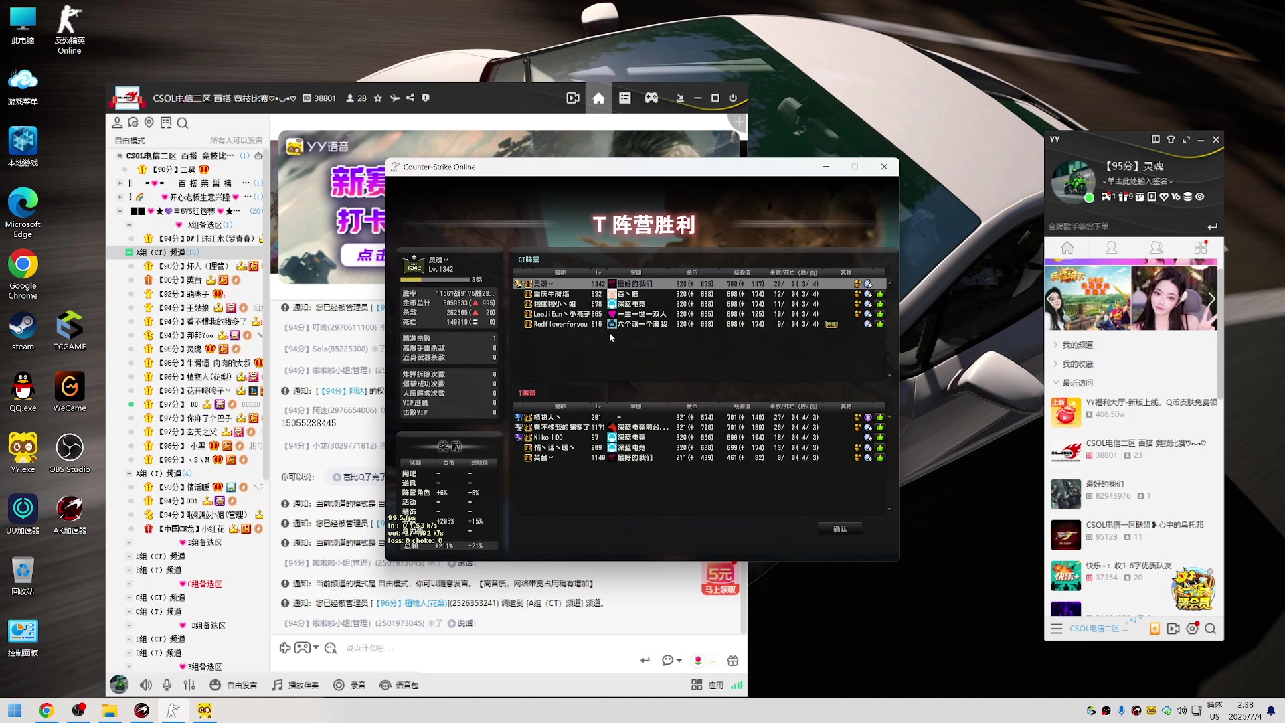Click the emoji face icon in chat input
Image resolution: width=1285 pixels, height=723 pixels.
click(x=331, y=648)
